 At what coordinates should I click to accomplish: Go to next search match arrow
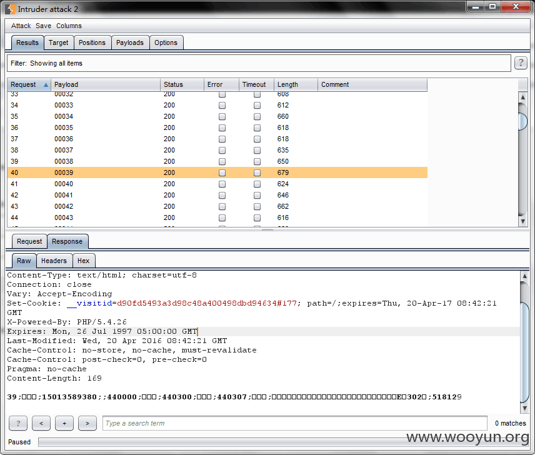pos(87,423)
